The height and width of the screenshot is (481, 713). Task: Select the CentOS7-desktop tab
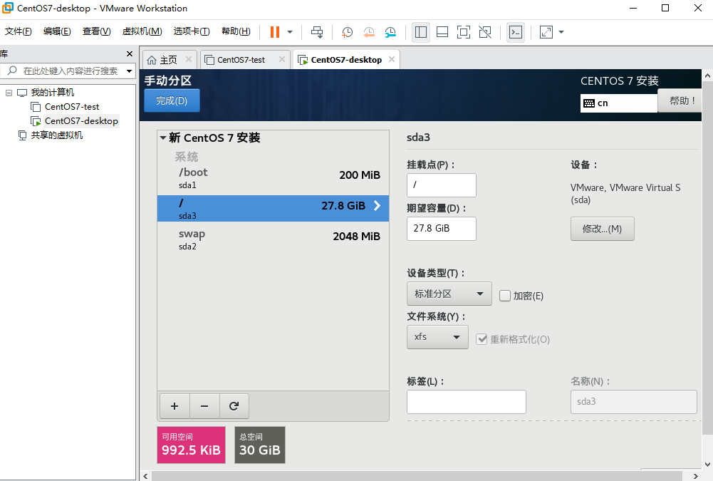[346, 60]
